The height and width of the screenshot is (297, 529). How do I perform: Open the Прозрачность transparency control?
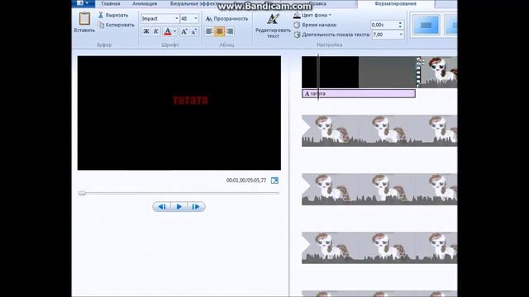(226, 19)
